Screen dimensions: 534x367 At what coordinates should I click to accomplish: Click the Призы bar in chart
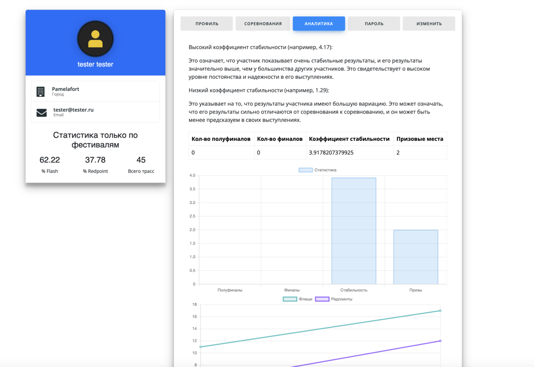click(x=415, y=257)
